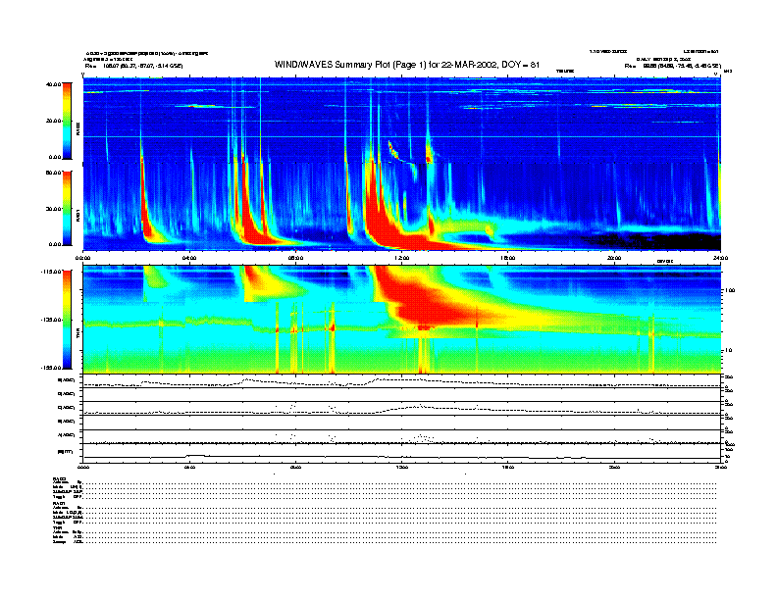Click the 60.00 label on RAD1 color scale
The height and width of the screenshot is (600, 777).
click(x=53, y=173)
